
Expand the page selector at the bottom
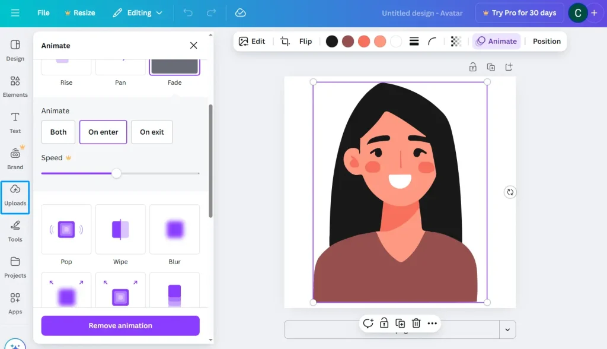(x=507, y=329)
